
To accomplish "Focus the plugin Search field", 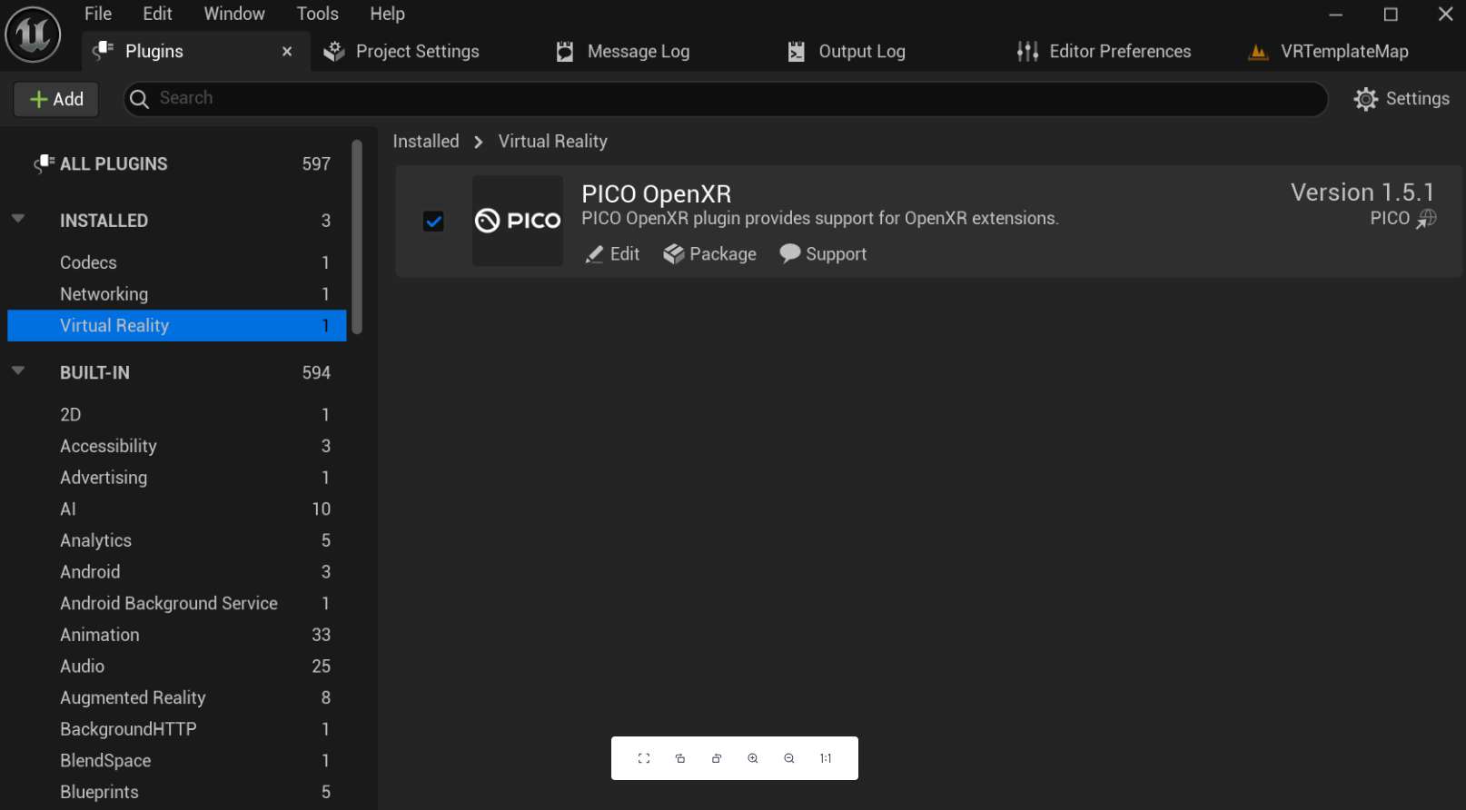I will (x=725, y=99).
